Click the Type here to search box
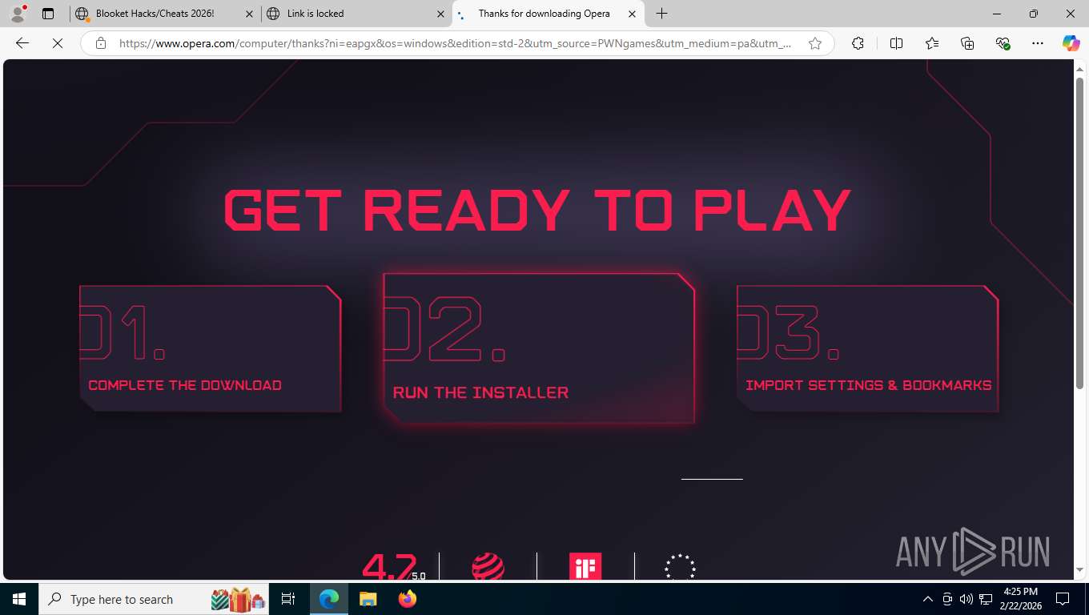 [154, 599]
